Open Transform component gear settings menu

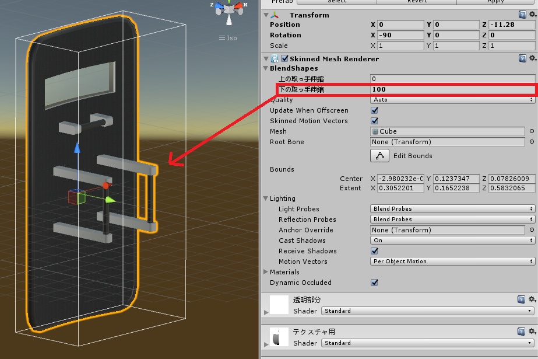533,15
